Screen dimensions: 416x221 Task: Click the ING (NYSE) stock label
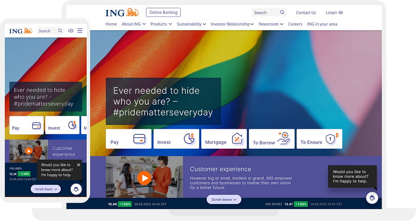(273, 204)
